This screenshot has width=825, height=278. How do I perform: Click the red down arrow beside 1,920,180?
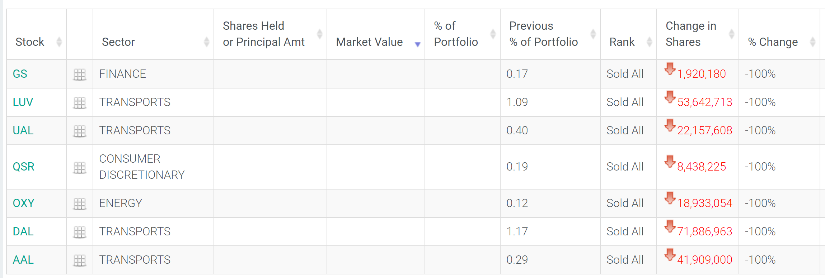coord(670,68)
